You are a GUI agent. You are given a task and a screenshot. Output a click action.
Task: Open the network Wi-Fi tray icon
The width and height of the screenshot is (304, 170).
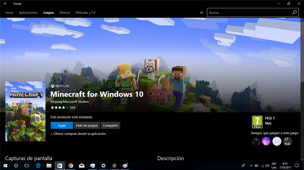point(262,166)
